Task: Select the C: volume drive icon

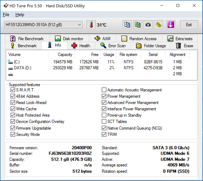Action: [x=10, y=62]
